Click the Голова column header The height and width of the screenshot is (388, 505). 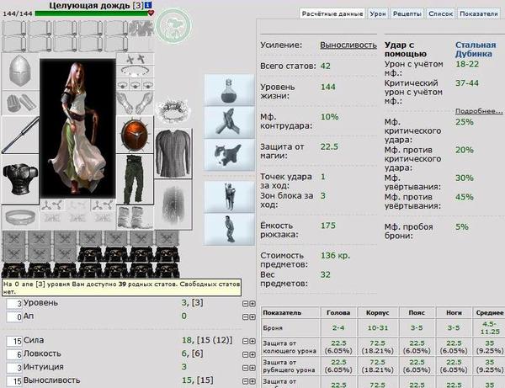(338, 312)
